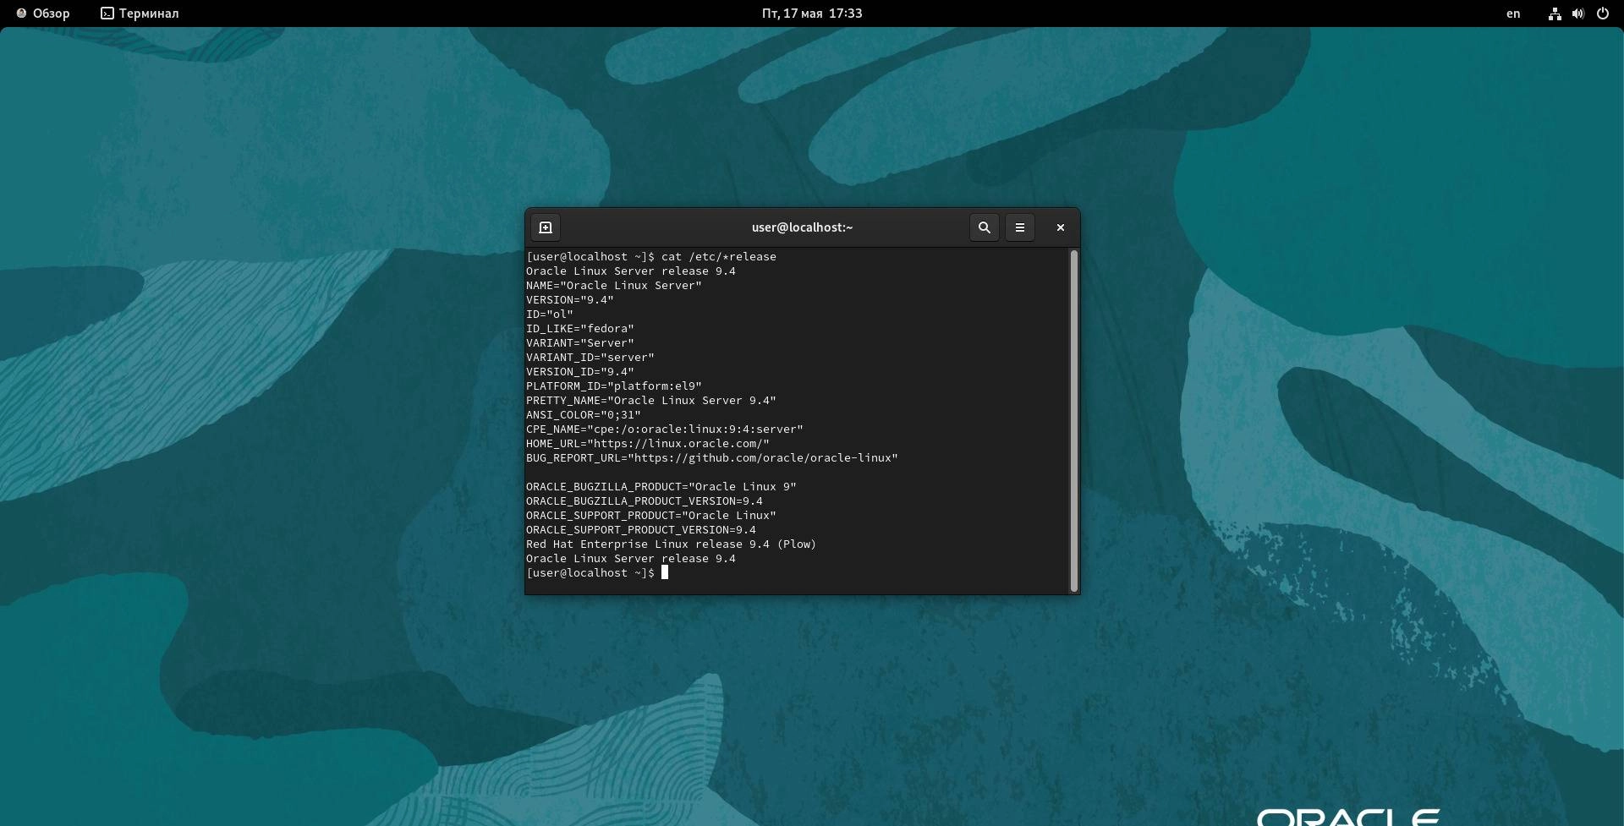Click the VARIANT_ID="server" line
The width and height of the screenshot is (1624, 826).
coord(590,358)
